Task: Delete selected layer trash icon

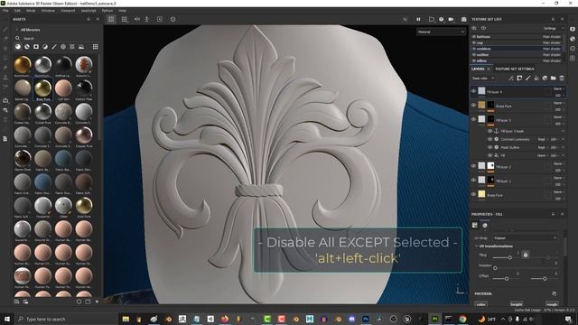Action: tap(562, 79)
